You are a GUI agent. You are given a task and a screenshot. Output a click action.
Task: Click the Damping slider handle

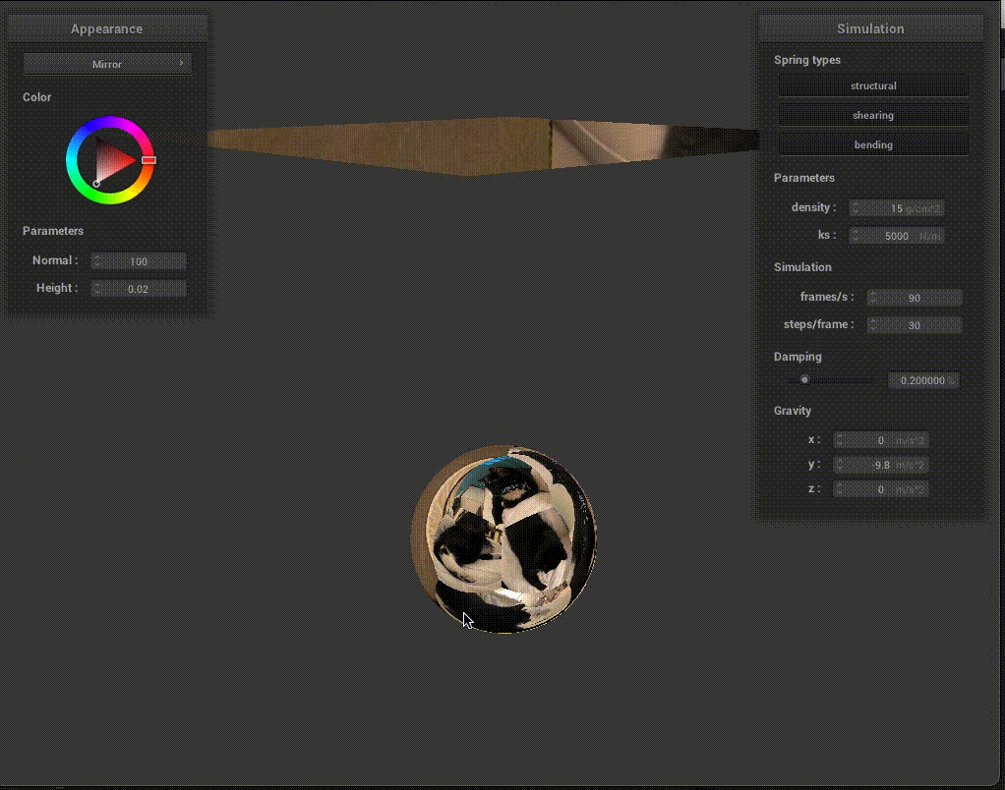pos(804,380)
